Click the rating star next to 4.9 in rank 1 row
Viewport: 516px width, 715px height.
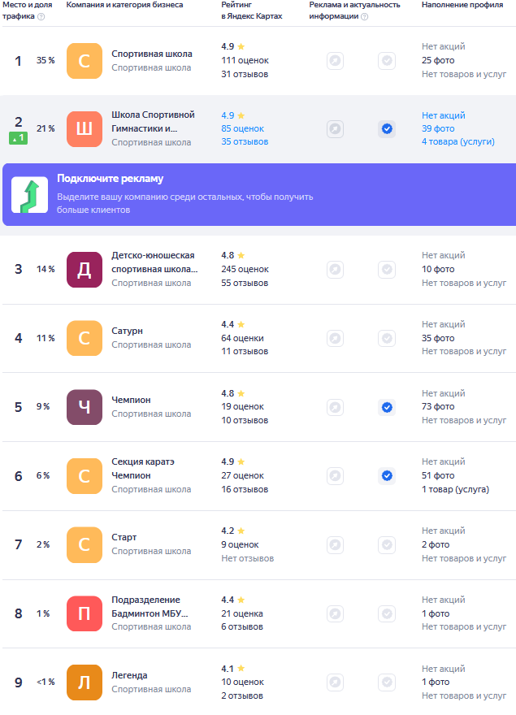click(241, 46)
